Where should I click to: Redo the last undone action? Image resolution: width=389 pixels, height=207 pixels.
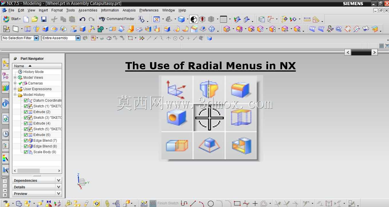point(91,19)
